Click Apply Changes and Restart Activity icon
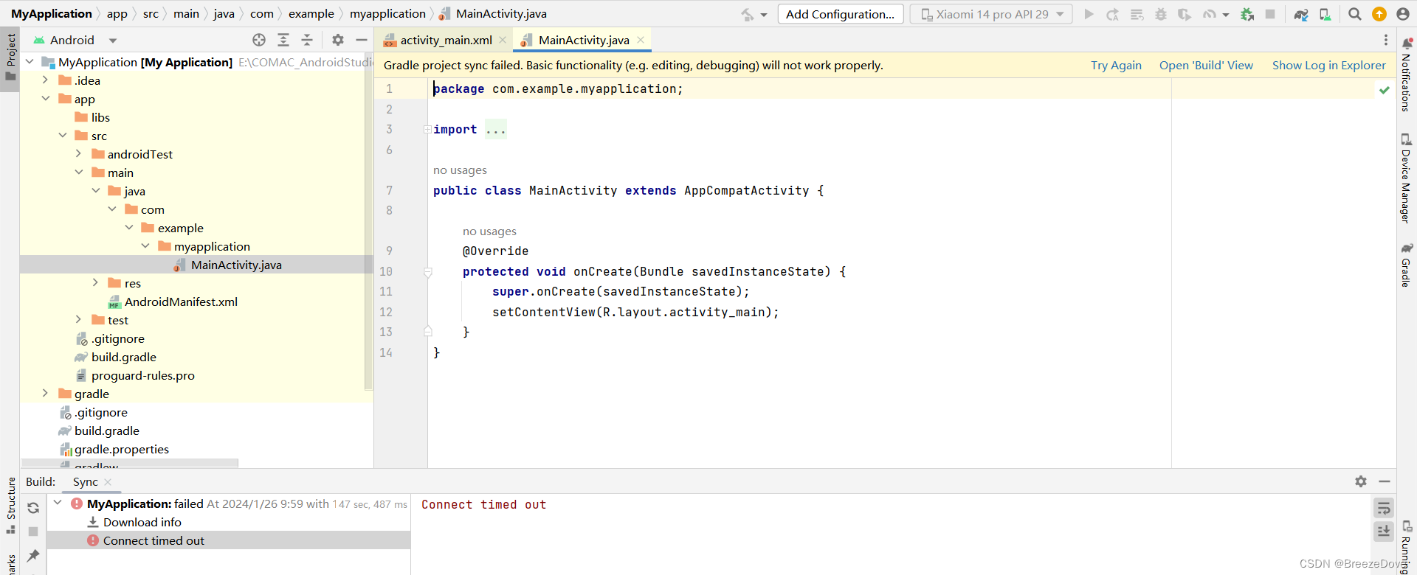The width and height of the screenshot is (1417, 575). pyautogui.click(x=1113, y=14)
